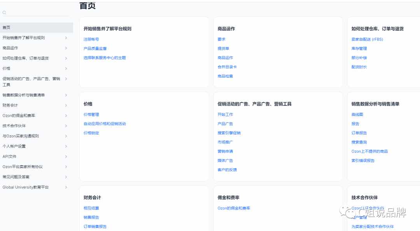The width and height of the screenshot is (420, 231).
Task: Expand chevron beside 与Ozon买家沟通规则
Action: click(x=66, y=136)
